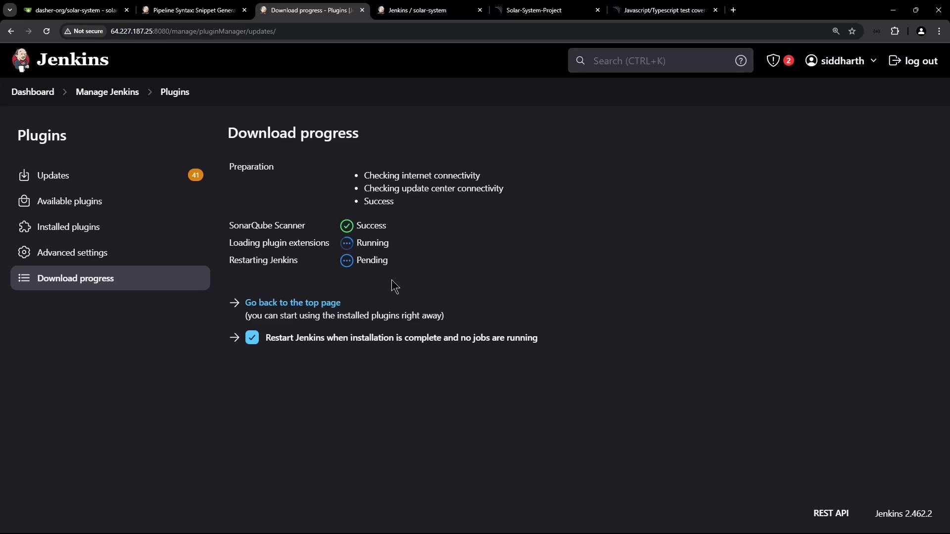950x534 pixels.
Task: Uncheck Restart Jenkins when installation is complete
Action: 252,338
